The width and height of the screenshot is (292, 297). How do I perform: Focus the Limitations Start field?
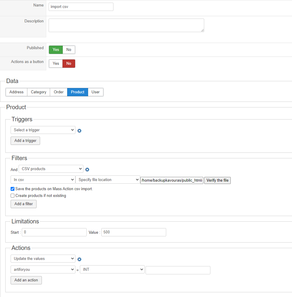pos(54,232)
